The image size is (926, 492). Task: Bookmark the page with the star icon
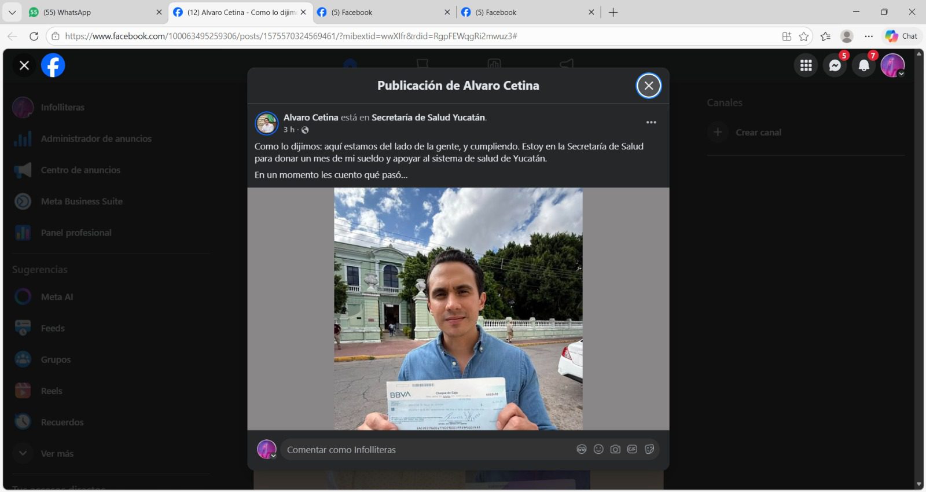click(x=803, y=36)
